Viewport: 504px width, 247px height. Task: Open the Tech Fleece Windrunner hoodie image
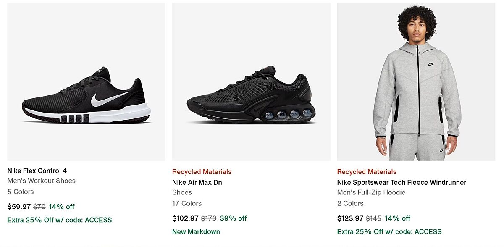point(416,82)
